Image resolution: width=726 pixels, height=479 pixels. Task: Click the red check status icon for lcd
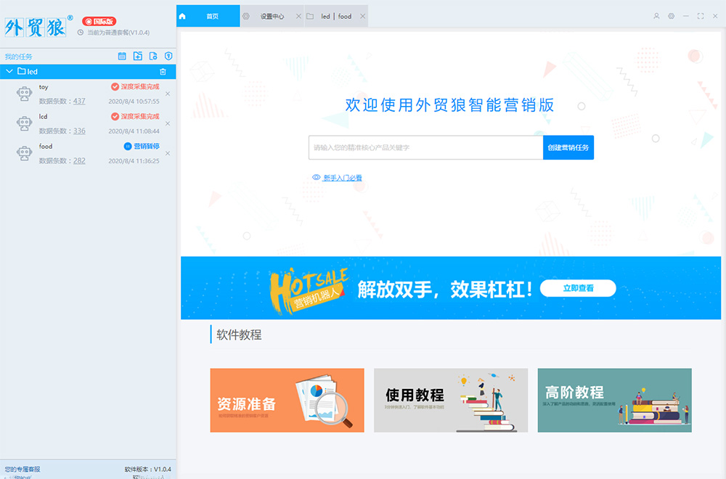[x=115, y=116]
